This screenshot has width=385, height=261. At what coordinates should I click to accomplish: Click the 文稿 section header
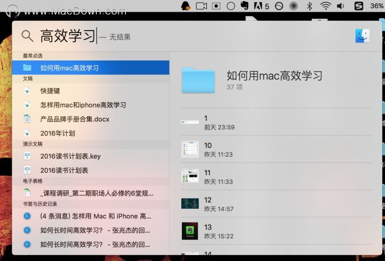click(28, 79)
